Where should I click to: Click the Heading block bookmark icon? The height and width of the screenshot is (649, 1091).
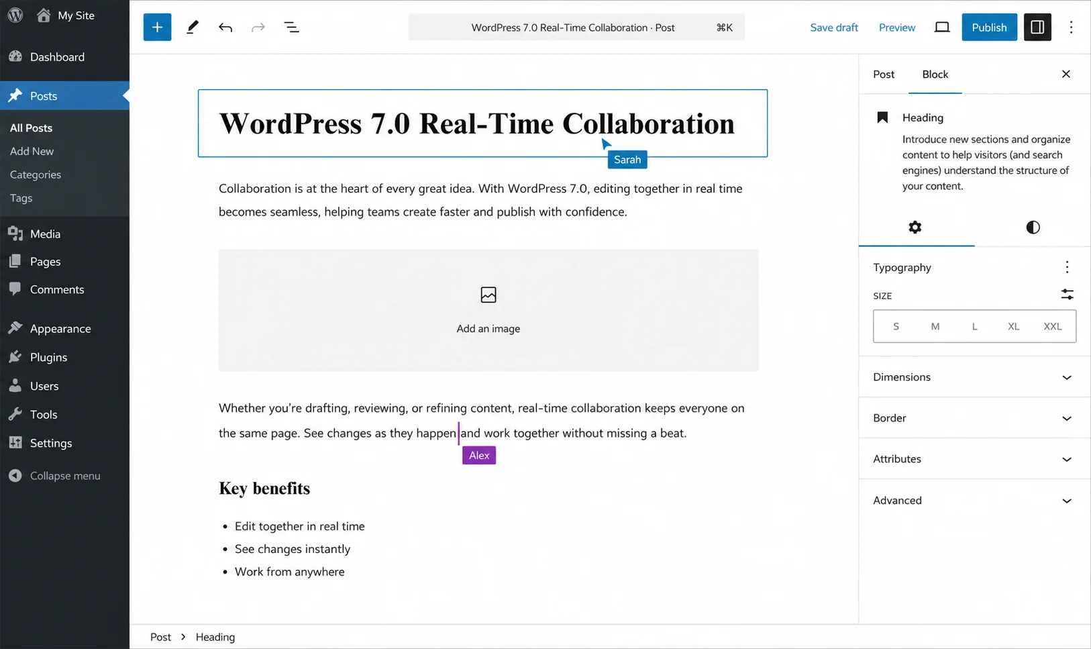882,117
